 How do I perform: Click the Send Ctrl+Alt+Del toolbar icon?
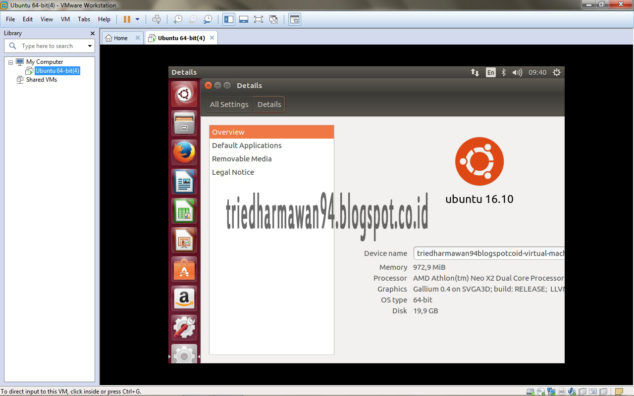[157, 19]
